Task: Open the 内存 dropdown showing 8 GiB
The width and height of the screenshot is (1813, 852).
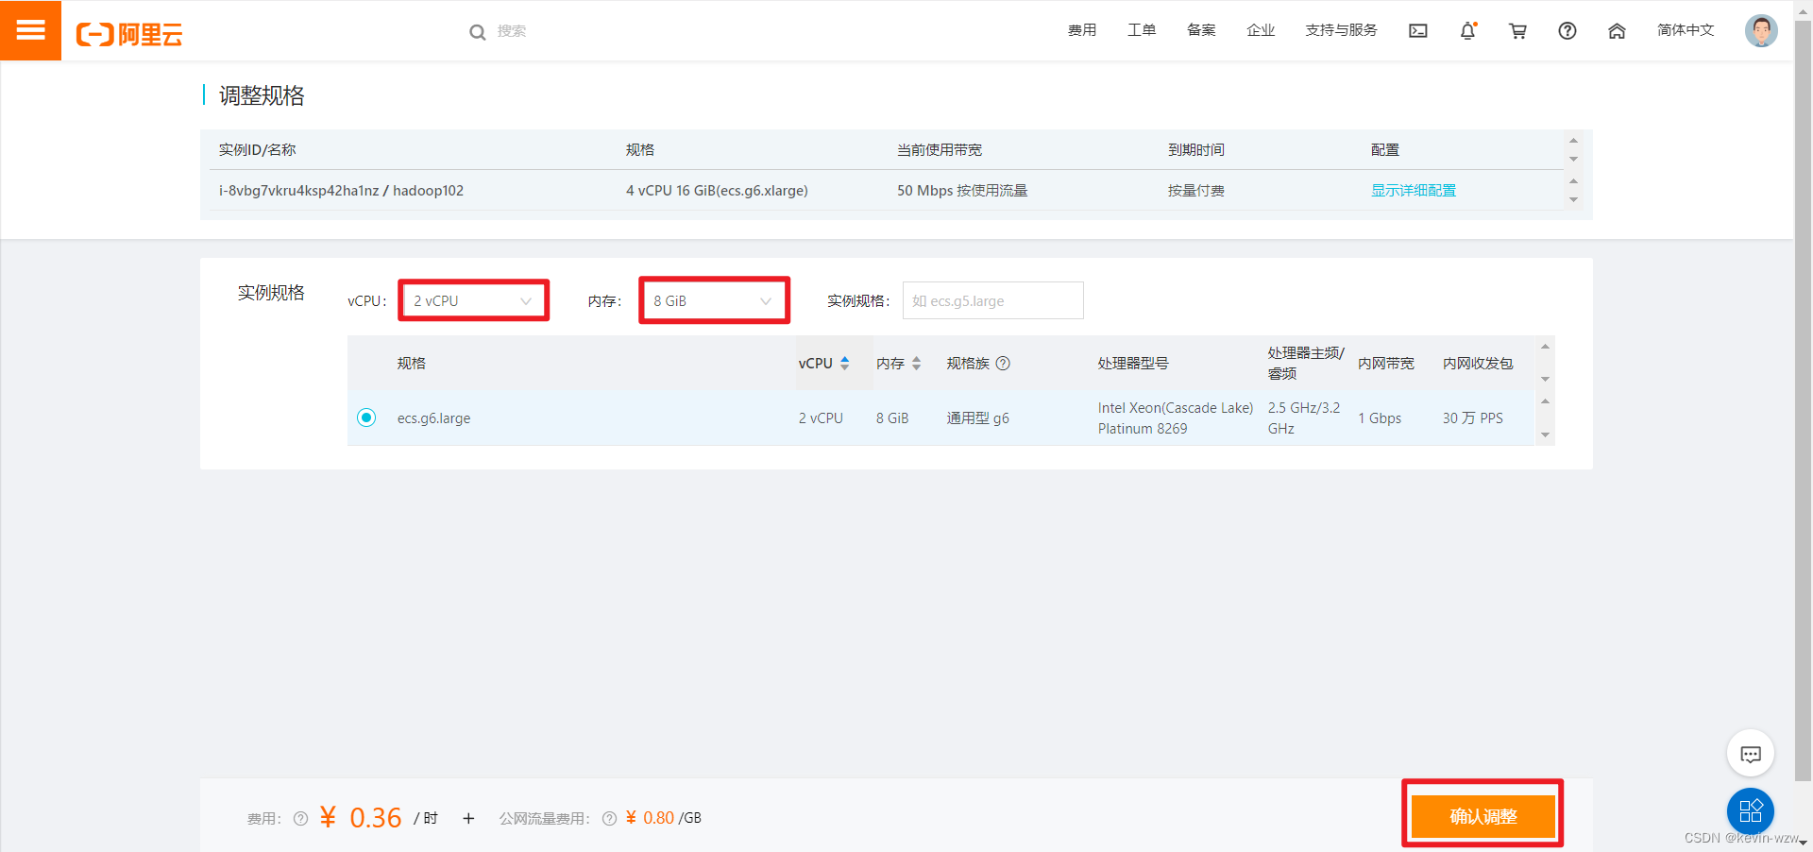Action: pos(714,301)
